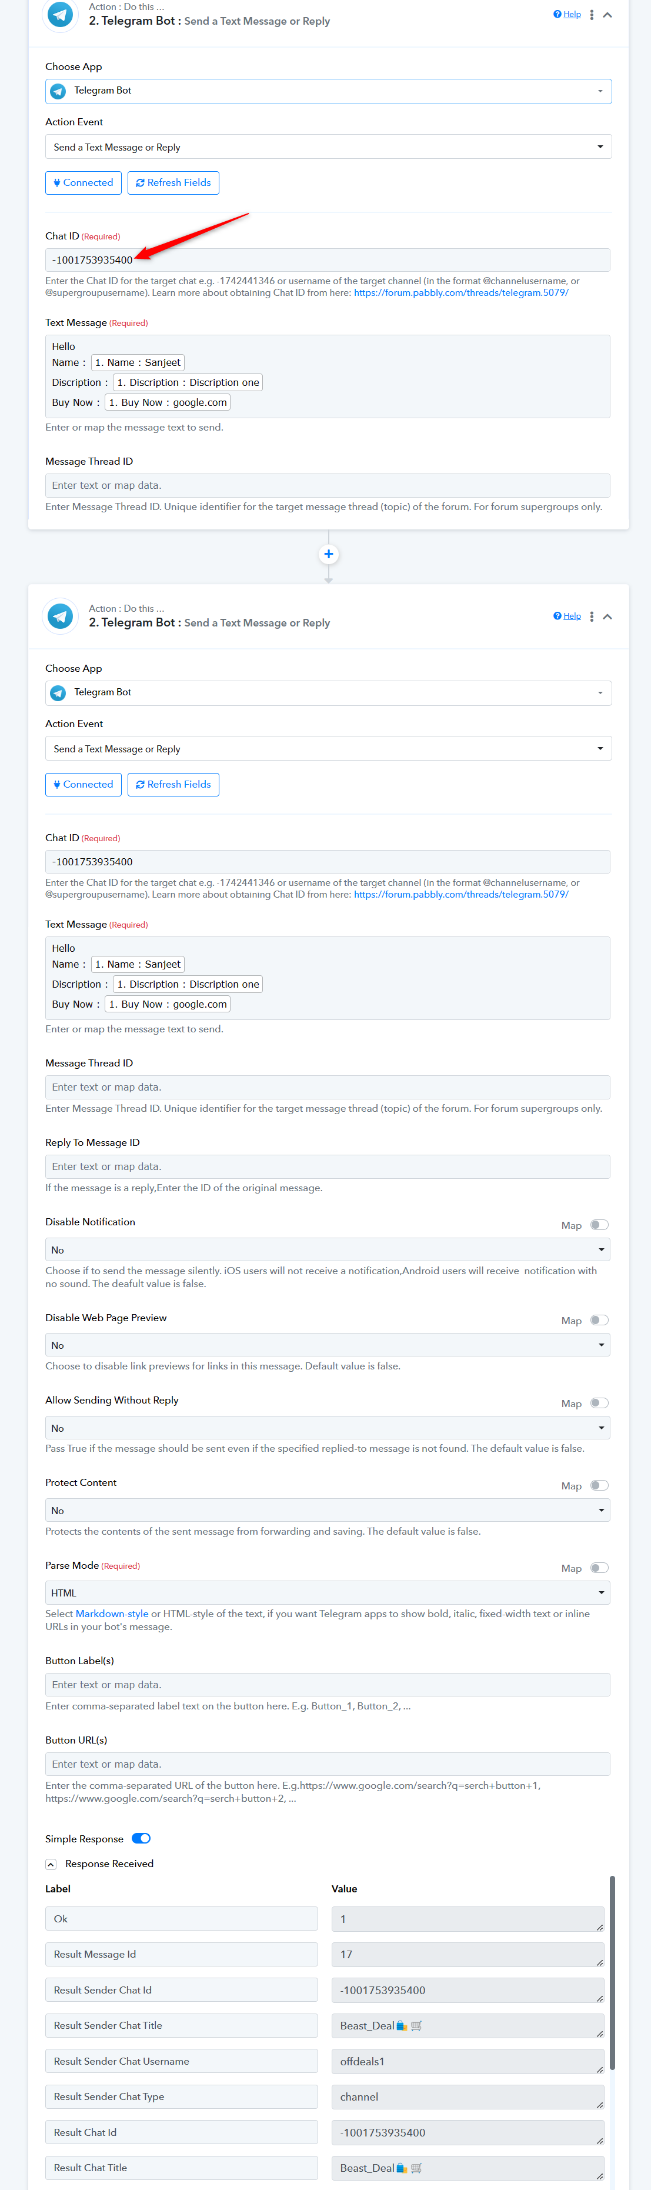Toggle Map switch for Protect Content
This screenshot has width=651, height=2190.
[599, 1485]
